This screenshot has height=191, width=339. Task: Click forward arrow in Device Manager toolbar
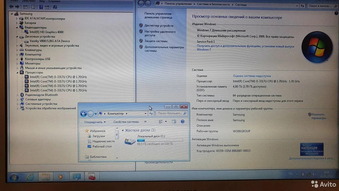point(17,7)
